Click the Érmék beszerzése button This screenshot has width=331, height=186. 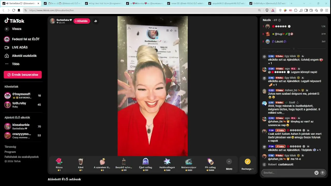pyautogui.click(x=23, y=75)
